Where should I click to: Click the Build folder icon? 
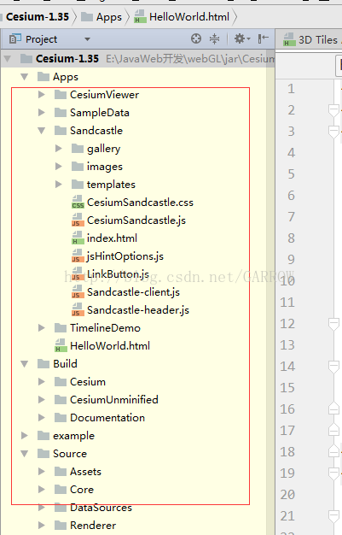pyautogui.click(x=43, y=364)
